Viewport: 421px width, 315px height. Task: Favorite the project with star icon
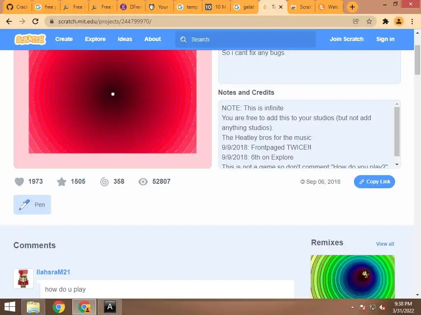(62, 182)
